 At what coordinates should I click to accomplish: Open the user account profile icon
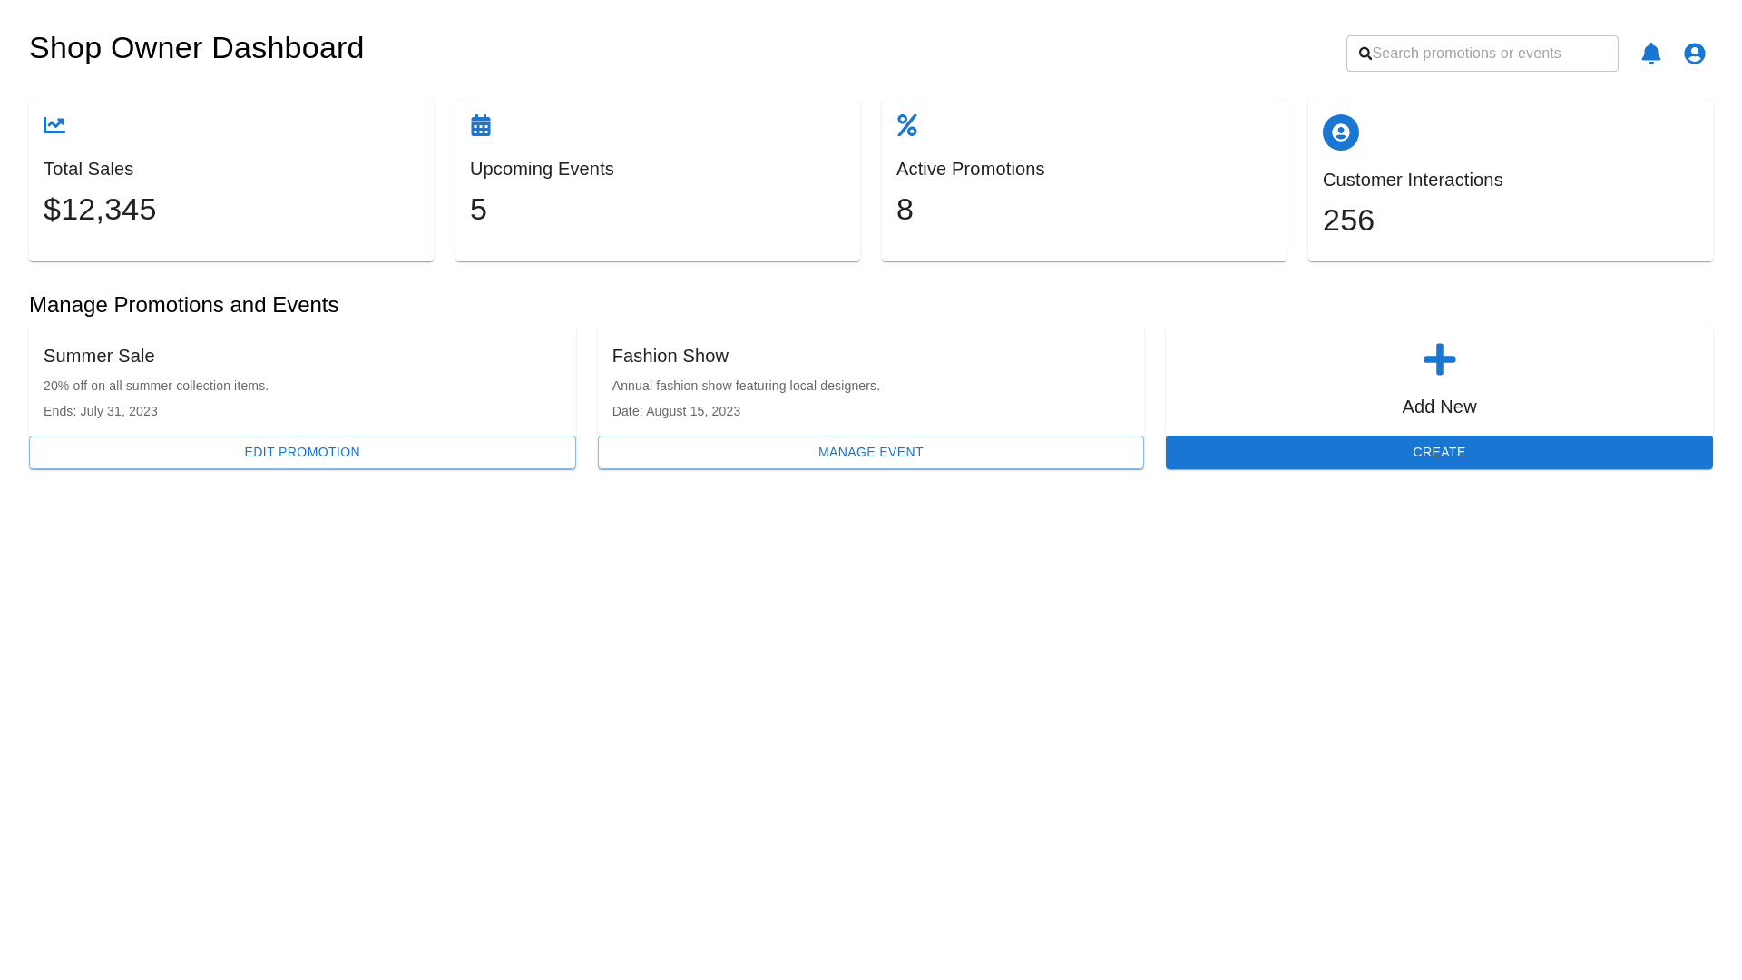point(1694,54)
